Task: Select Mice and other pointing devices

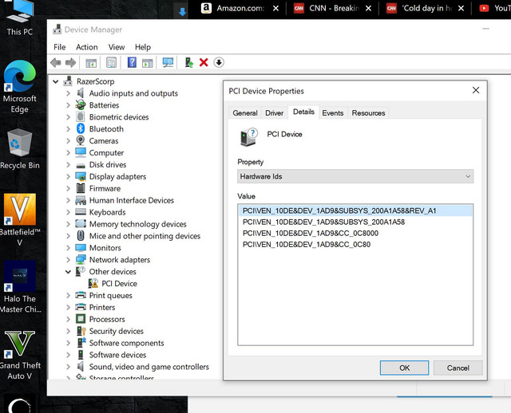Action: 145,236
